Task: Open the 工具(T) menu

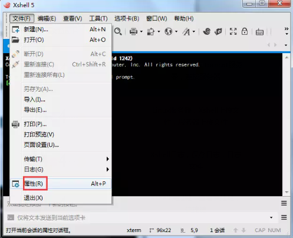Action: [x=98, y=18]
